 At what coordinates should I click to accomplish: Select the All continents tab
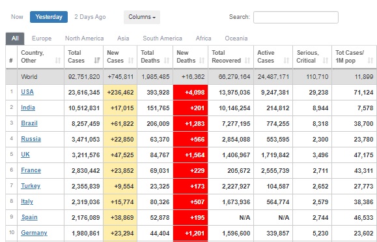click(x=15, y=38)
